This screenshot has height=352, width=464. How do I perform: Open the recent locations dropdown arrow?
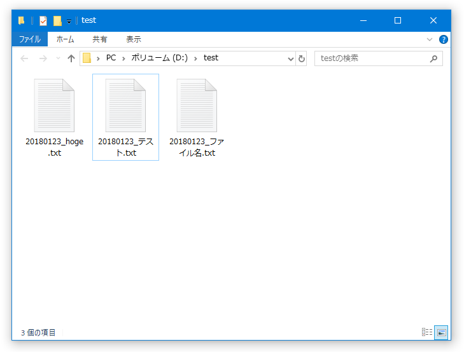tap(58, 58)
